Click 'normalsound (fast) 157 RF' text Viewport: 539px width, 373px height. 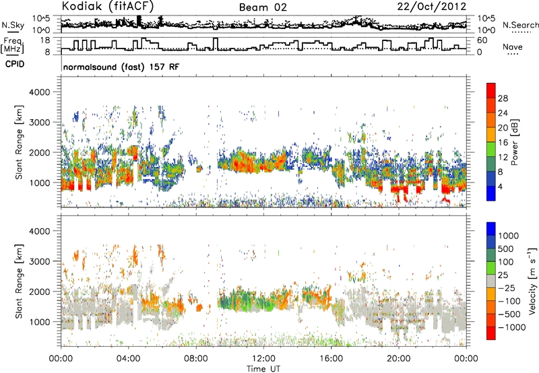[121, 67]
